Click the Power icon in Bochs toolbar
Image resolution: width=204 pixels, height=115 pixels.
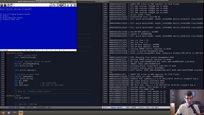[x=75, y=5]
